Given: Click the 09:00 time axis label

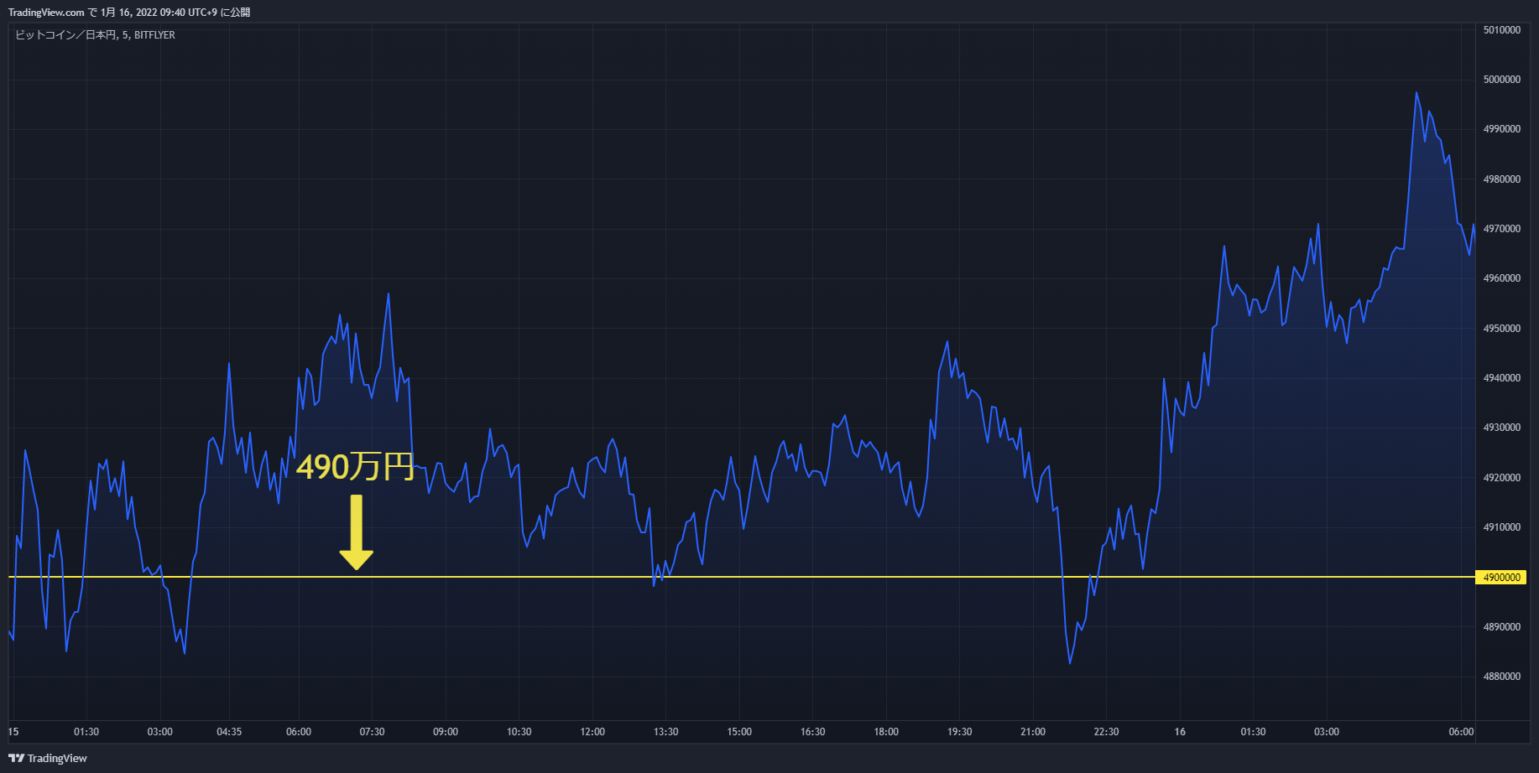Looking at the screenshot, I should [x=446, y=732].
